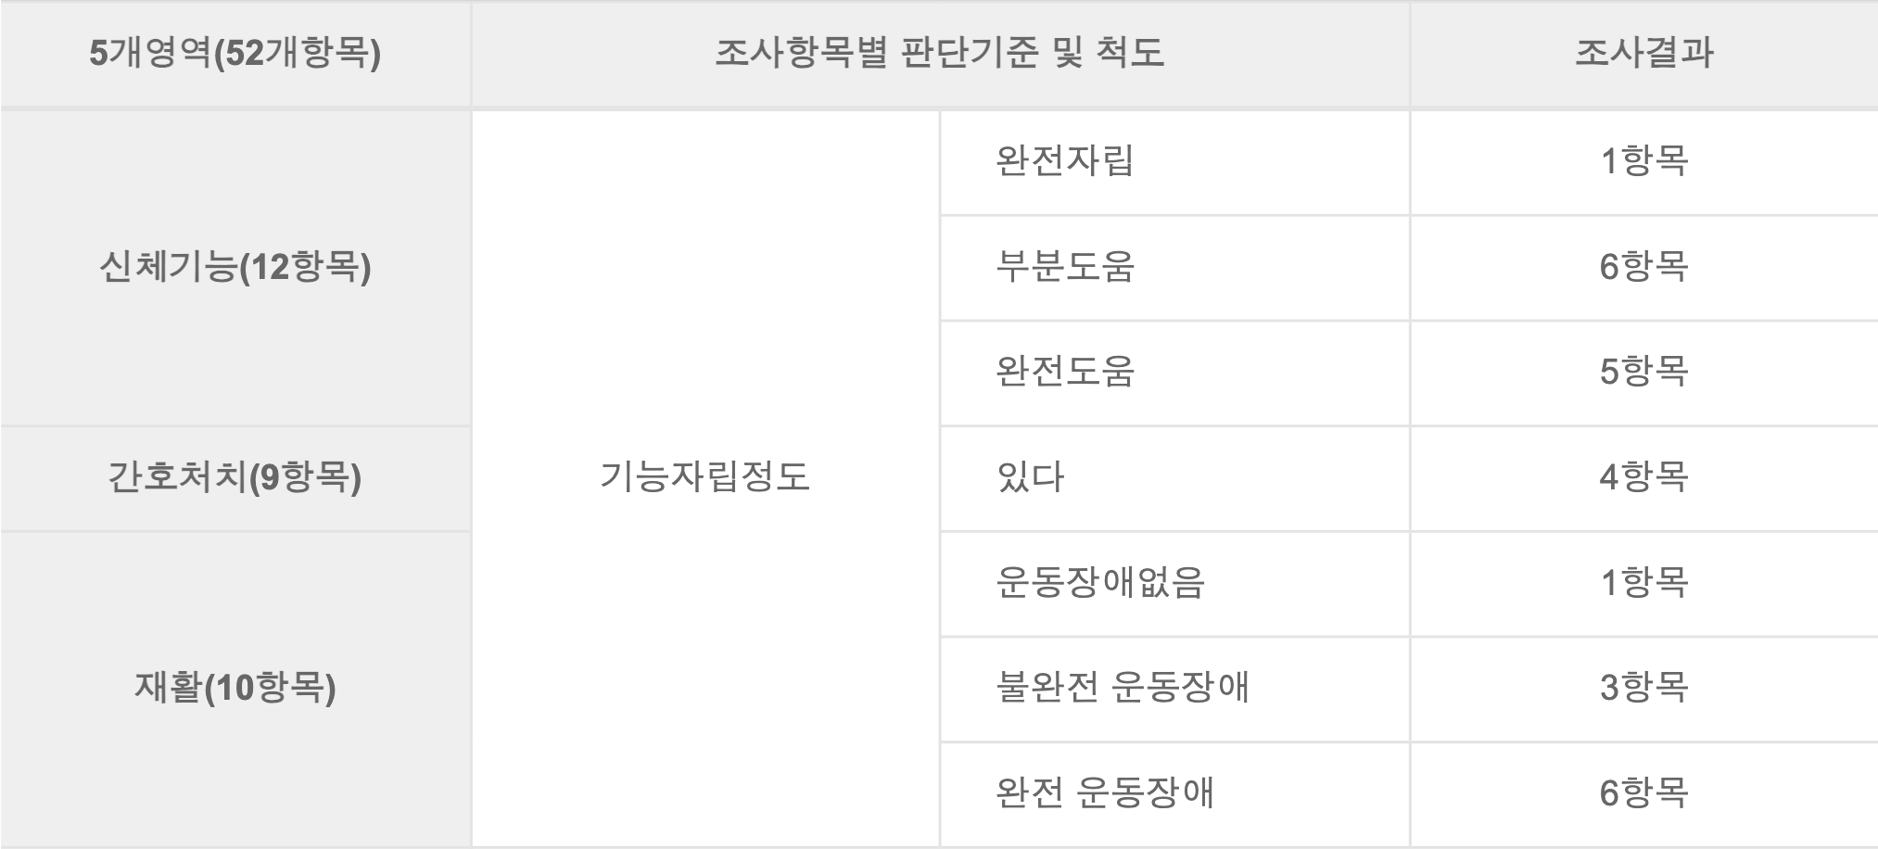
Task: Click the 3항목 result cell
Action: click(x=1644, y=689)
